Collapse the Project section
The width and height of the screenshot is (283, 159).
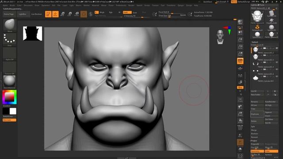[x=254, y=140]
